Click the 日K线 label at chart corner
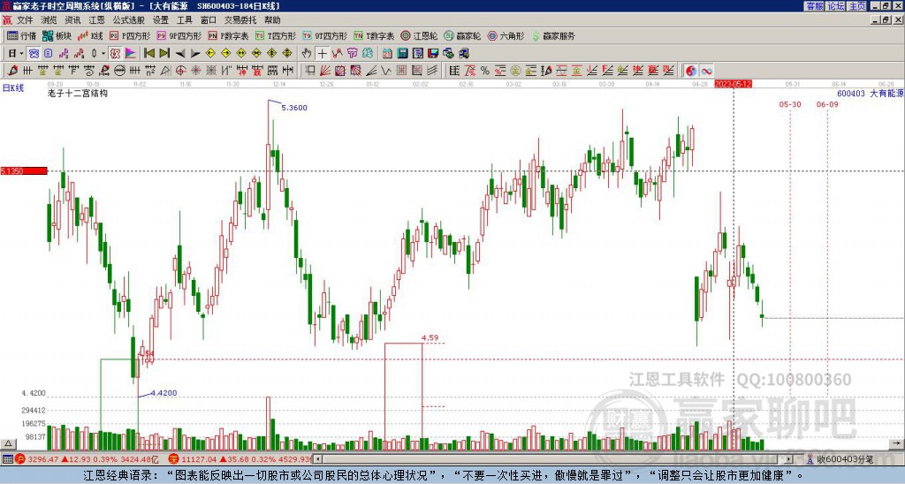 (x=12, y=87)
